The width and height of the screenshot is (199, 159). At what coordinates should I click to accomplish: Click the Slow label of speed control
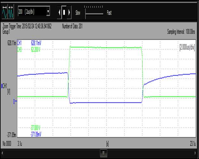point(78,13)
